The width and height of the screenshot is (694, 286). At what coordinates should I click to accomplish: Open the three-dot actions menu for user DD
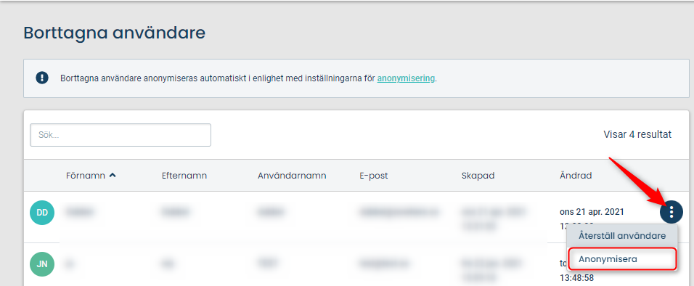(x=671, y=212)
